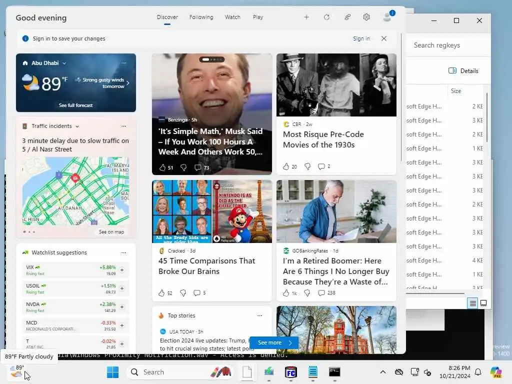Dislike the 45 Time Comparisons article
The image size is (512, 384).
(x=183, y=293)
